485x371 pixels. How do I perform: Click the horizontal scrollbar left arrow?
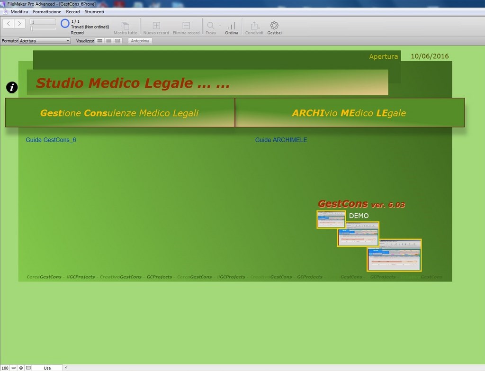(65, 368)
